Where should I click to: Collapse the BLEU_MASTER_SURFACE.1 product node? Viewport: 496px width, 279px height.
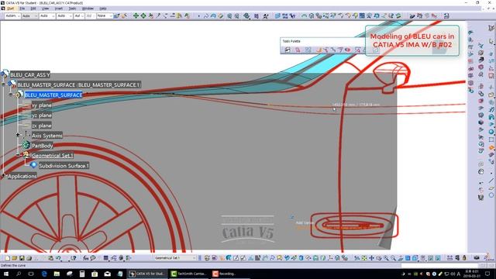[x=3, y=84]
